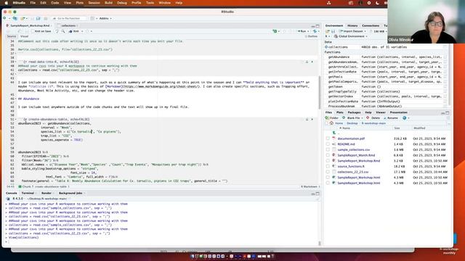Expand the collections data object

pos(326,47)
